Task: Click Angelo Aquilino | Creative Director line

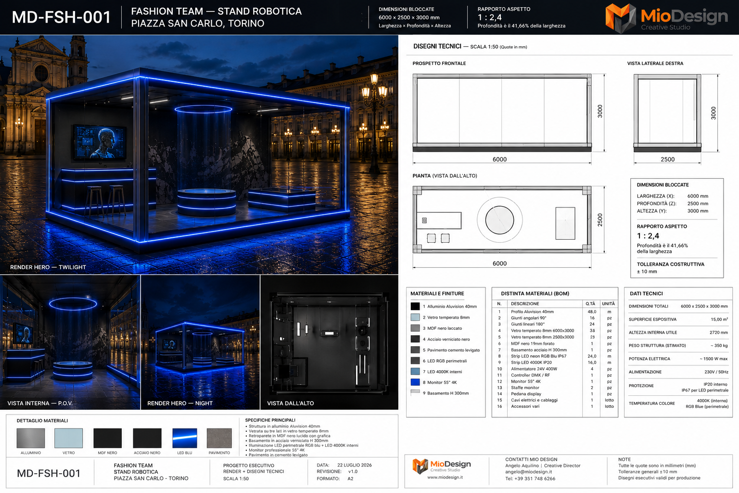Action: [x=543, y=466]
